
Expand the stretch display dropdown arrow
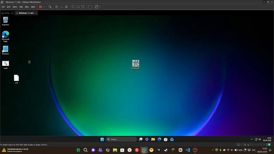pyautogui.click(x=100, y=7)
